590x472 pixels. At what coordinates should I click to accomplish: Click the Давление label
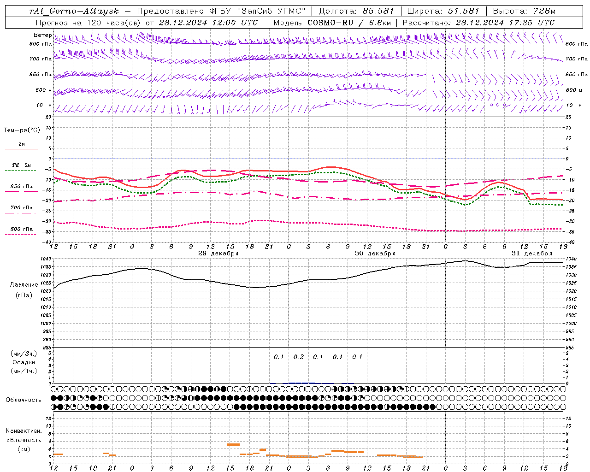pos(24,285)
